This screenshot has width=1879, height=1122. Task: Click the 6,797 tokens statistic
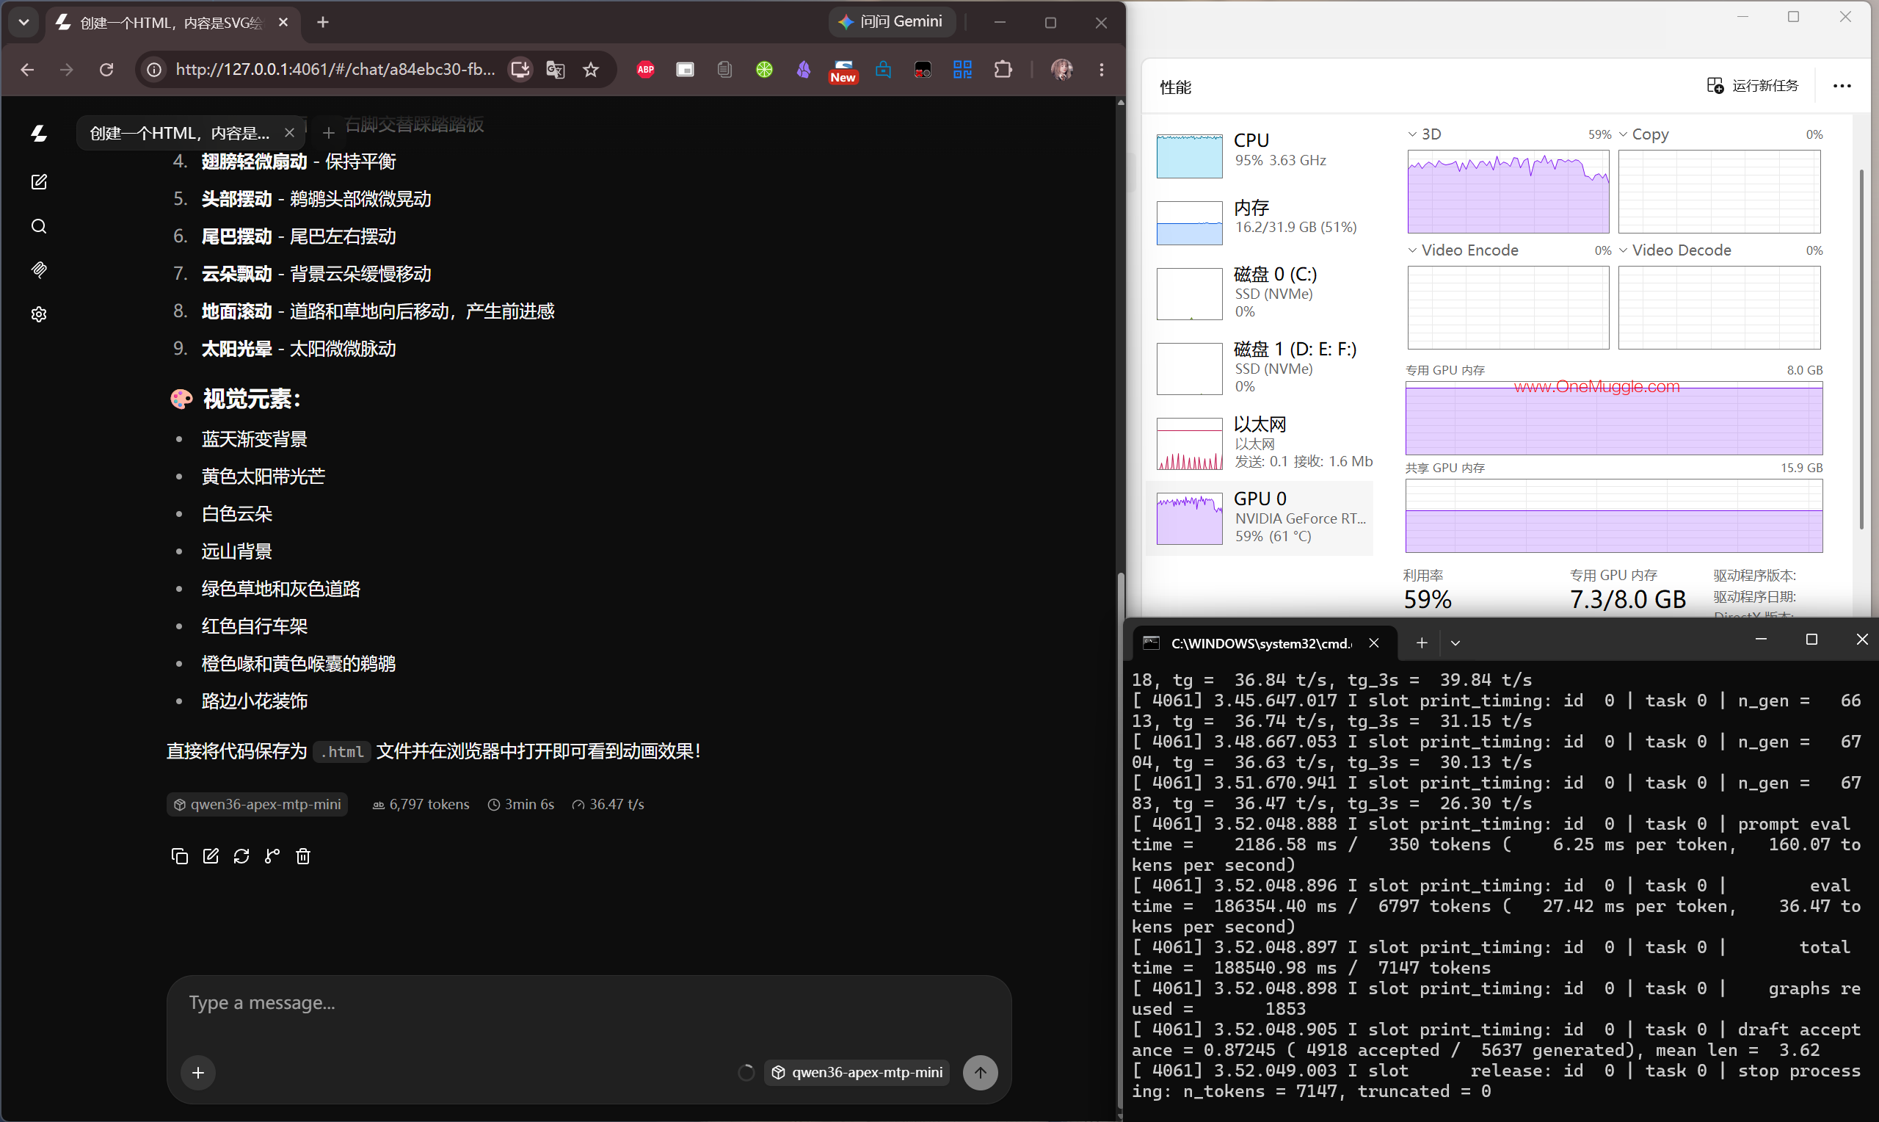(421, 805)
